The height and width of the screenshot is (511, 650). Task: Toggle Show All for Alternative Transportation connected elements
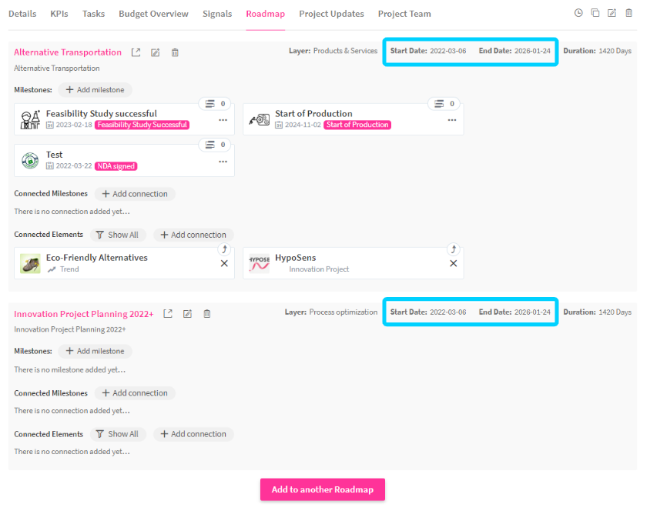[x=118, y=235]
